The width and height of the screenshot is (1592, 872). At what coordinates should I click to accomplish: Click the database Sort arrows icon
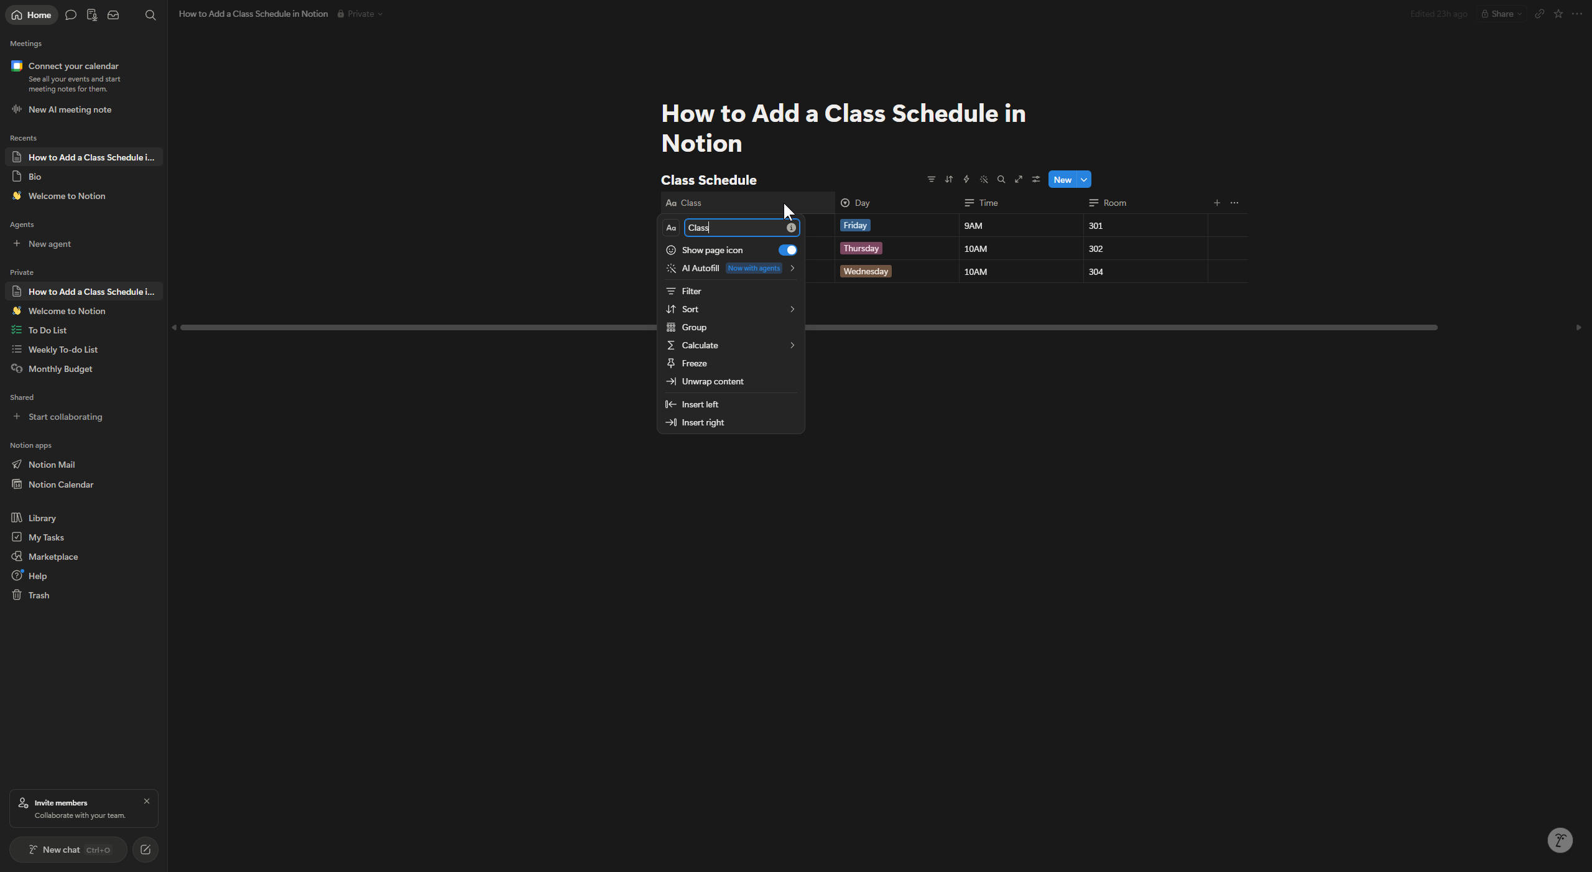click(x=948, y=180)
